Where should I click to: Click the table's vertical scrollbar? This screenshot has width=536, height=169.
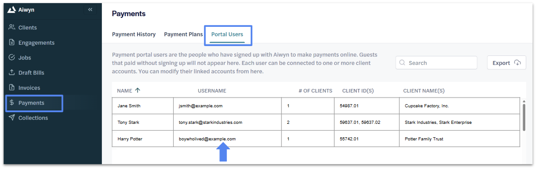(524, 118)
